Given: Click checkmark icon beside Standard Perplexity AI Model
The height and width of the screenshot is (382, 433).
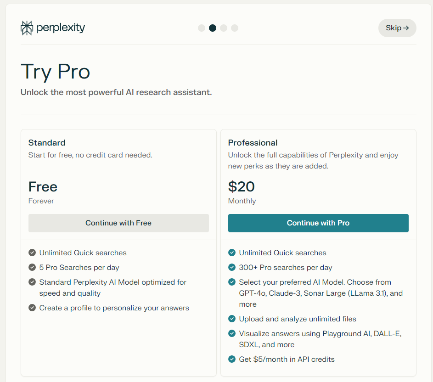Looking at the screenshot, I should [32, 282].
